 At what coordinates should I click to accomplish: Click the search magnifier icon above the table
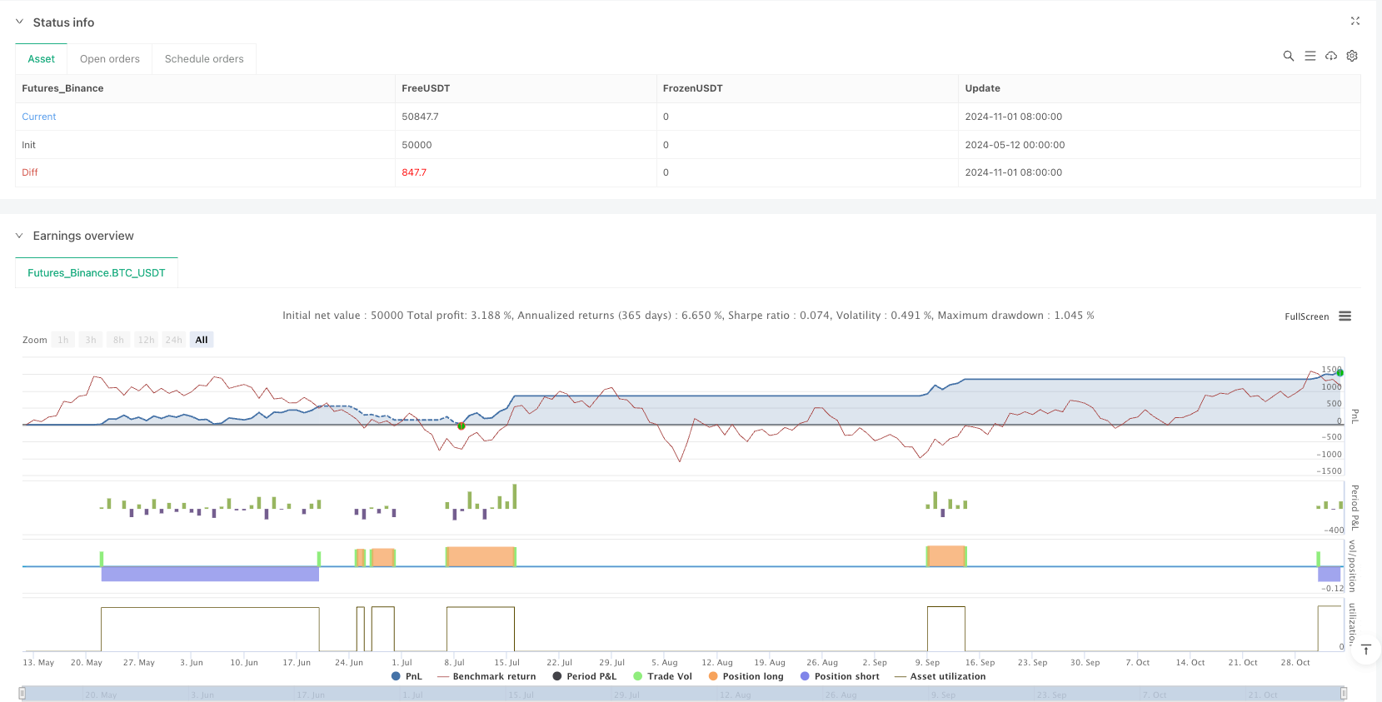click(x=1288, y=56)
